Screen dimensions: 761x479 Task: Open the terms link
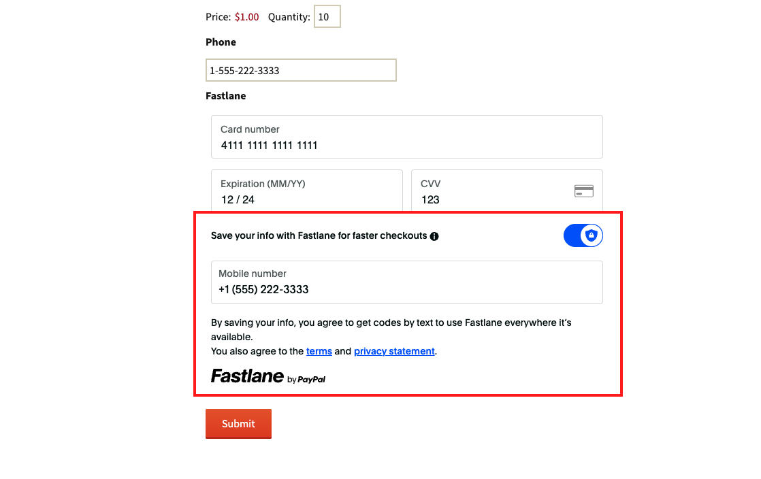tap(319, 351)
